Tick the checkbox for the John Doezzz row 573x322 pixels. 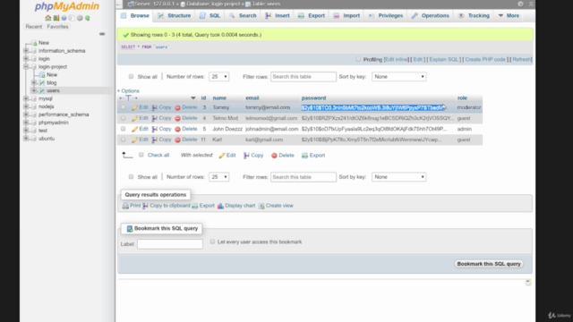point(124,129)
